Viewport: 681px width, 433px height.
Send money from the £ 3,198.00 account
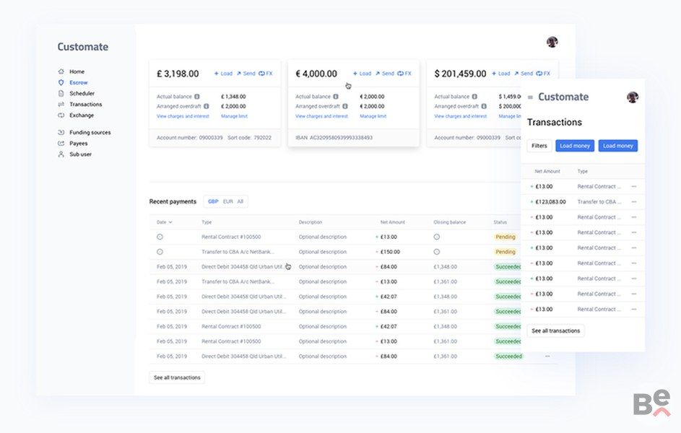(x=246, y=74)
